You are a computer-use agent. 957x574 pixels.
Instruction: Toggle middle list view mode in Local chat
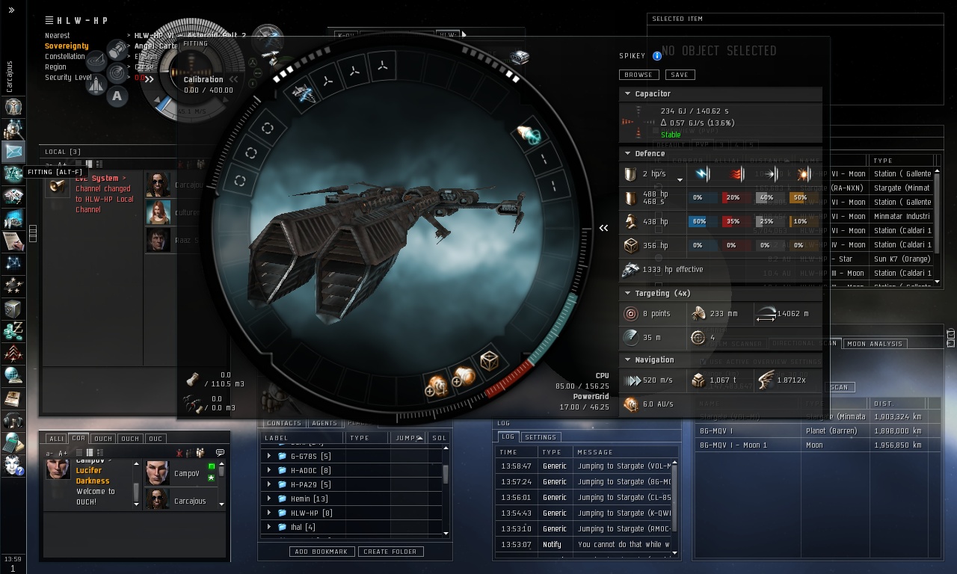coord(89,164)
